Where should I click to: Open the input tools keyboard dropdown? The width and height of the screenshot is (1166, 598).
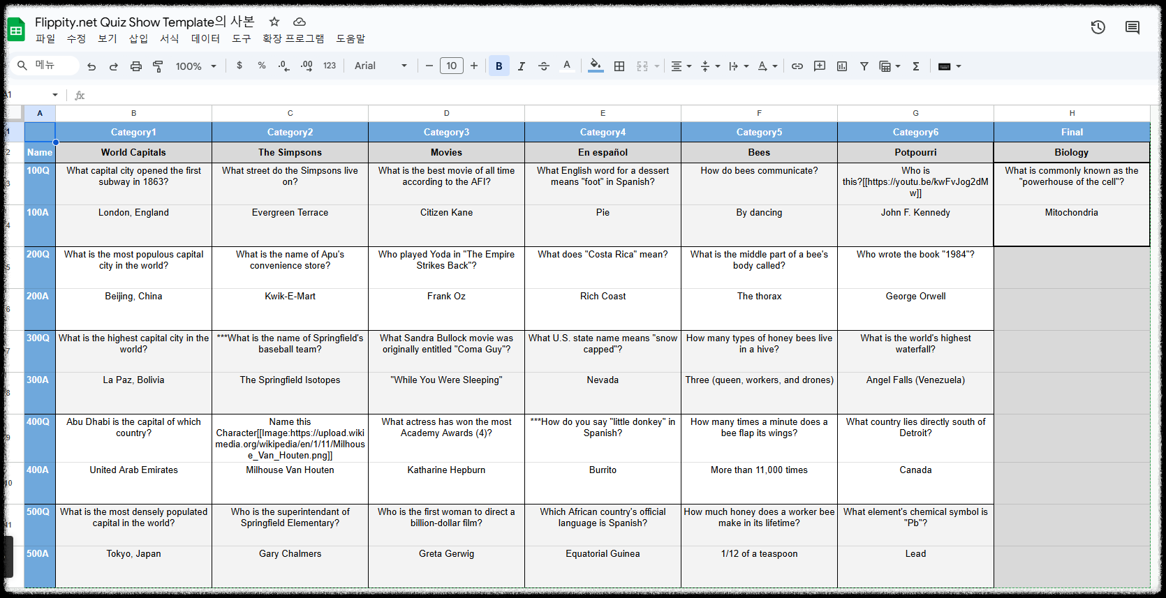(950, 66)
